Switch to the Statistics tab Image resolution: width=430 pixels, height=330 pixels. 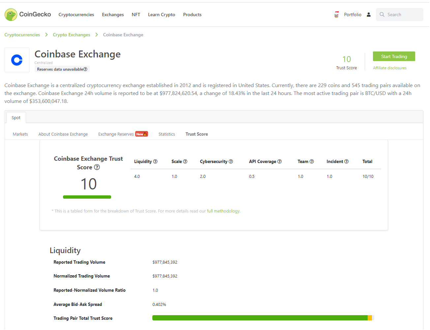pos(167,134)
